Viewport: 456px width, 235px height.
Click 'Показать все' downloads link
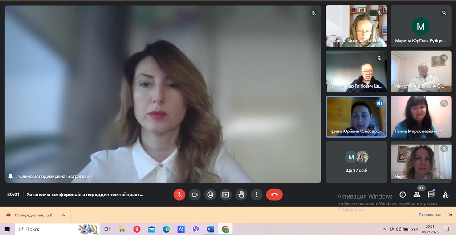(430, 215)
